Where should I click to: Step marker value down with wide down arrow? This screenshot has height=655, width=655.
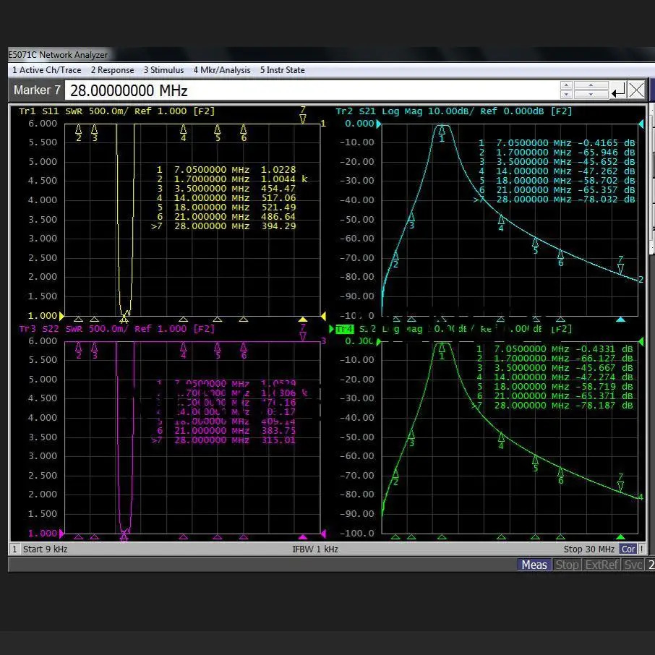coord(591,95)
